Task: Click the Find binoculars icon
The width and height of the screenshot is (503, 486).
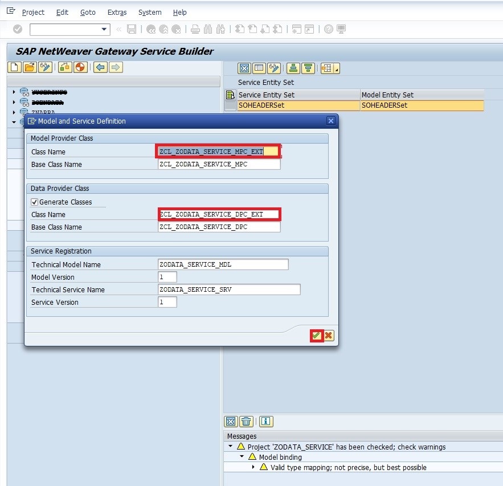Action: coord(208,29)
